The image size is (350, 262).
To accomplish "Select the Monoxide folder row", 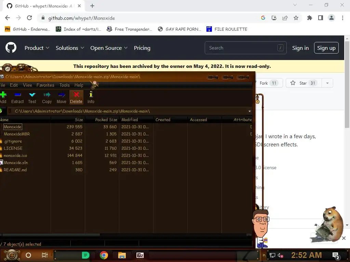I will [x=126, y=127].
